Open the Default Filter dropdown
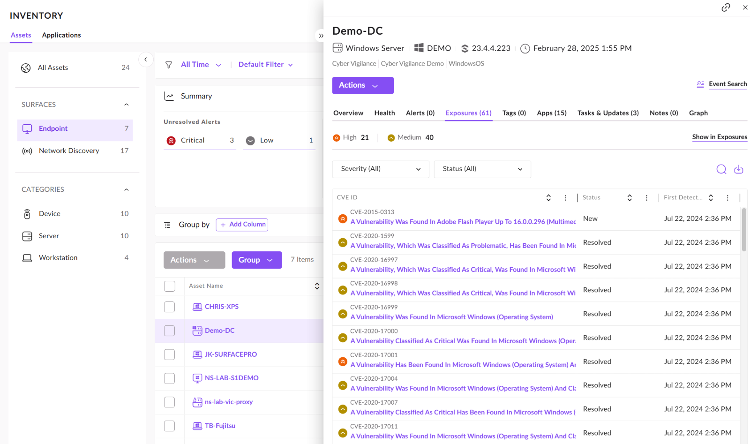The width and height of the screenshot is (750, 444). [266, 65]
